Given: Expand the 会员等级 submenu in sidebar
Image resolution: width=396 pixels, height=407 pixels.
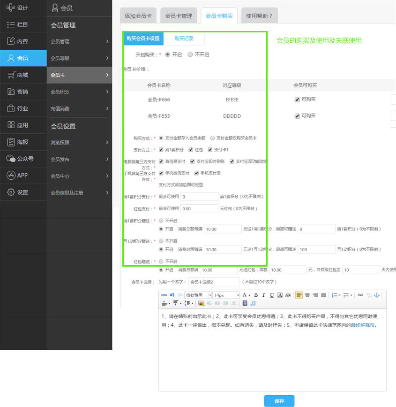Looking at the screenshot, I should pos(79,58).
